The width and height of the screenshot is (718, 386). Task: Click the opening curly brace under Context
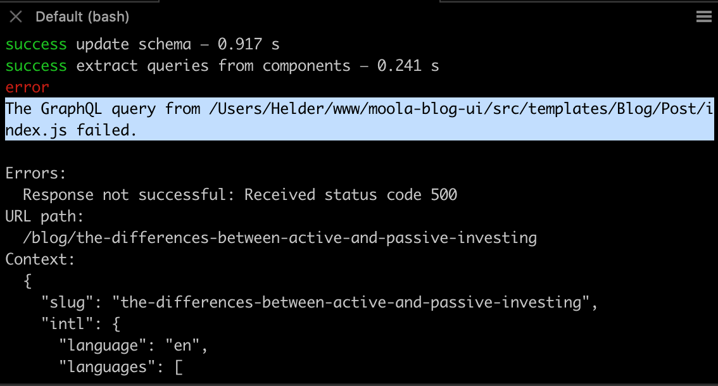click(x=27, y=280)
